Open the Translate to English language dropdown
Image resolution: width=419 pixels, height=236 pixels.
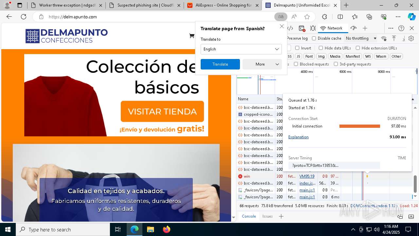pos(241,49)
